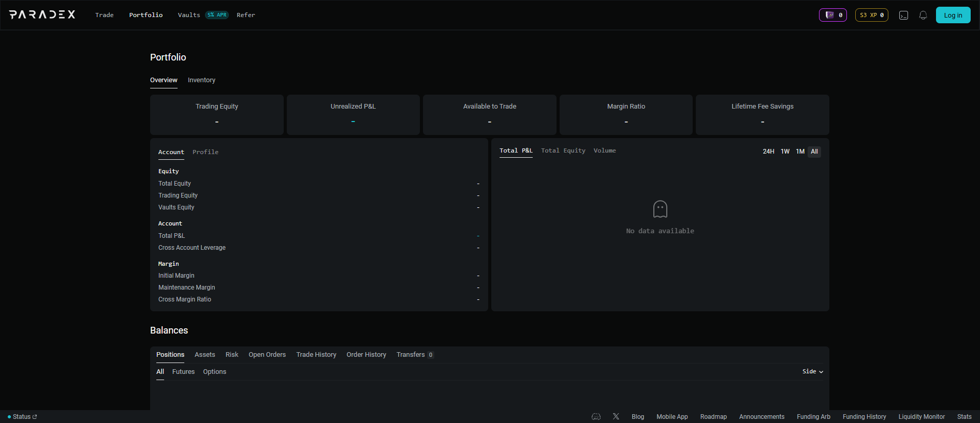The width and height of the screenshot is (980, 423).
Task: Filter positions by Futures
Action: (184, 372)
